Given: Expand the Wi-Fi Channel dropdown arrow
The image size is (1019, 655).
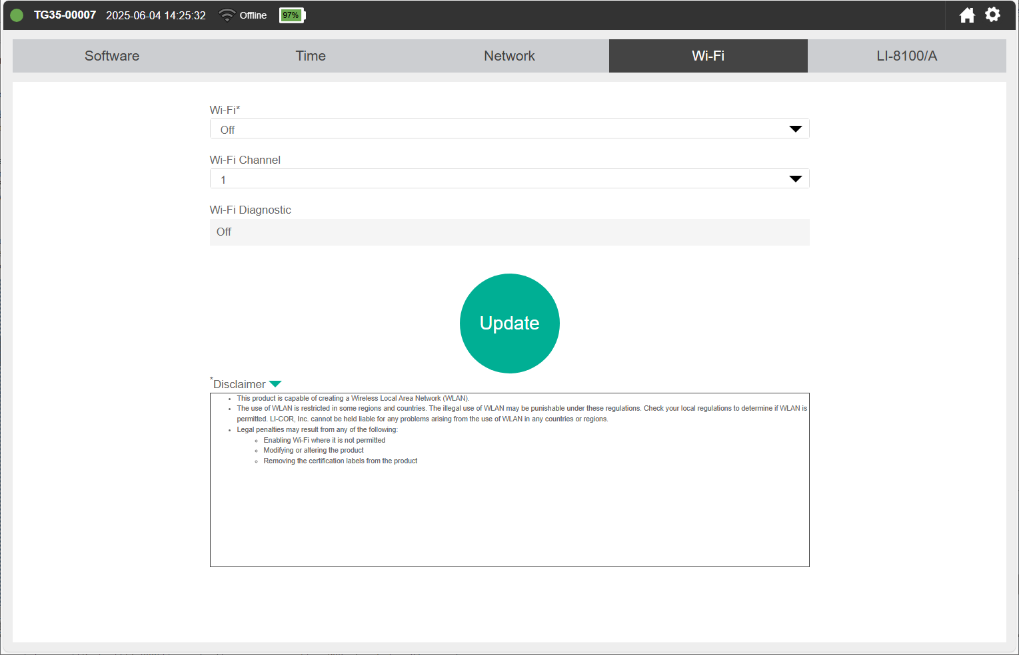Looking at the screenshot, I should (x=795, y=179).
